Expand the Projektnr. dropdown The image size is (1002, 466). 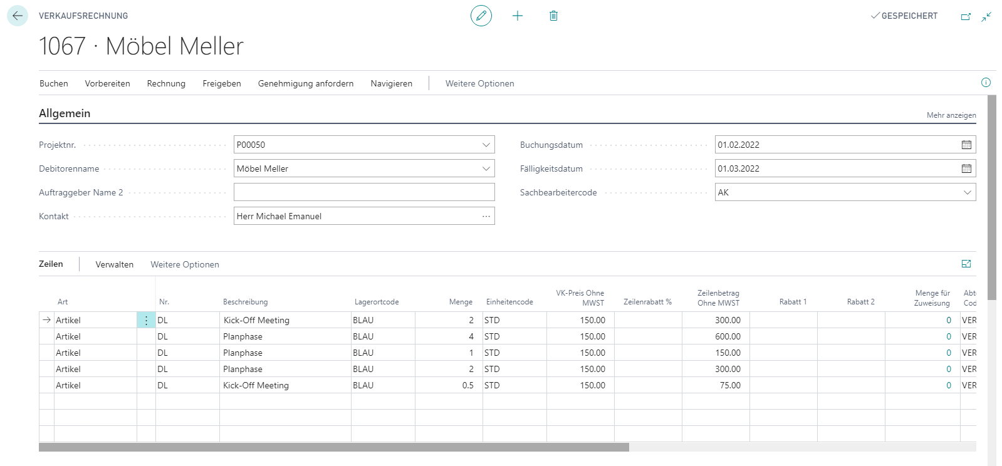pyautogui.click(x=486, y=145)
